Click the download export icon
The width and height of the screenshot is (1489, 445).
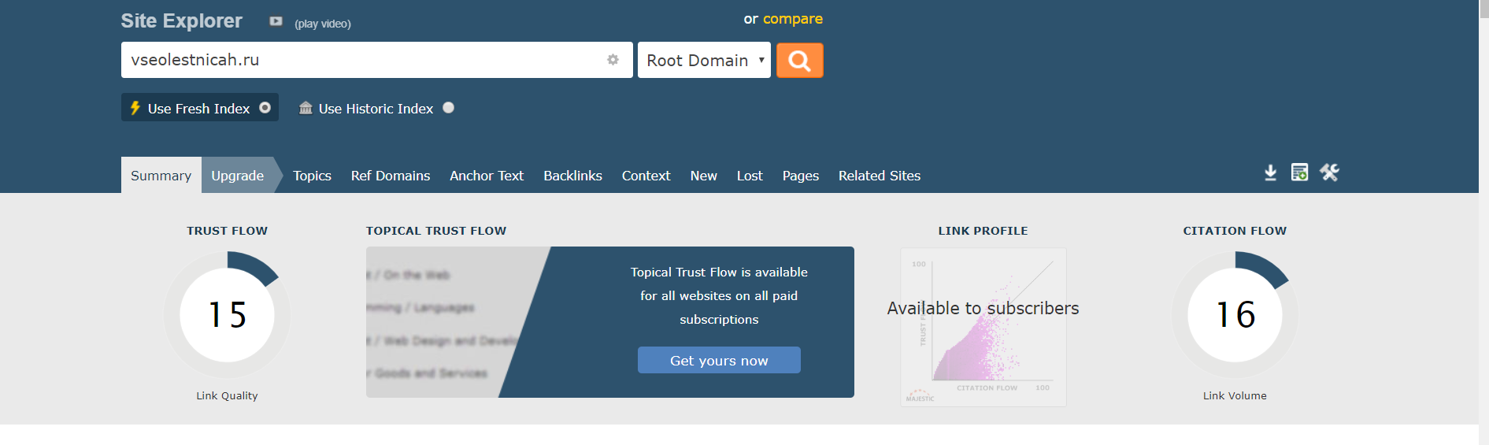coord(1270,172)
